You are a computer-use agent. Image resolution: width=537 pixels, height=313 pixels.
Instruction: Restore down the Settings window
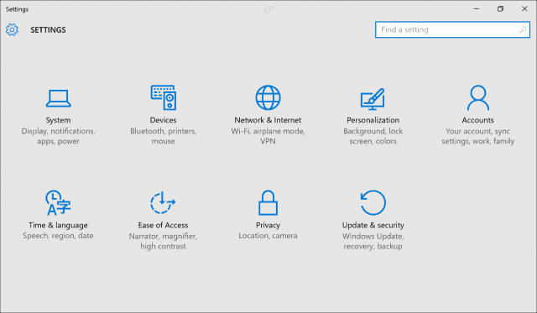tap(500, 9)
